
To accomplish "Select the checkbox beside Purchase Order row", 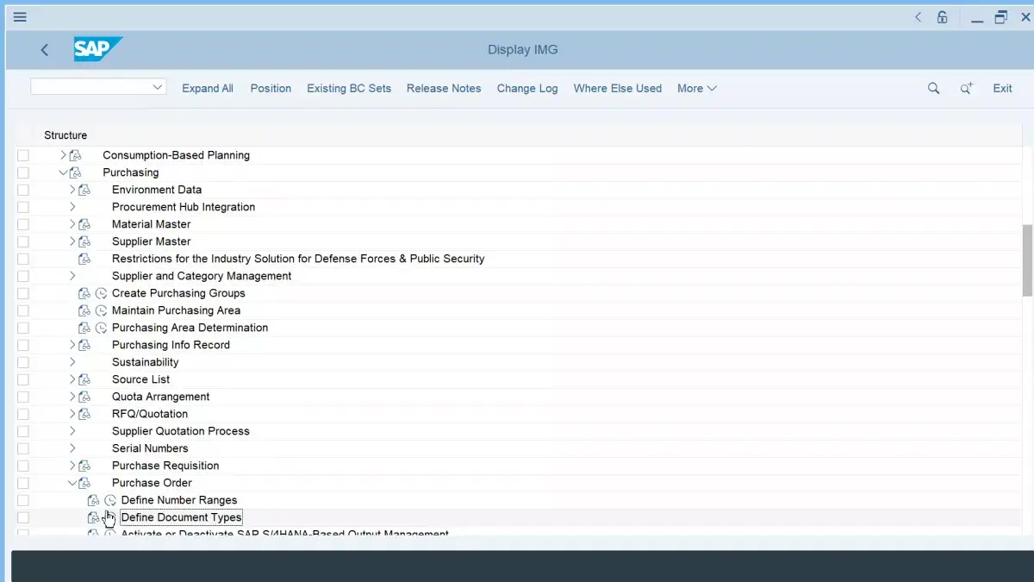I will pyautogui.click(x=23, y=483).
